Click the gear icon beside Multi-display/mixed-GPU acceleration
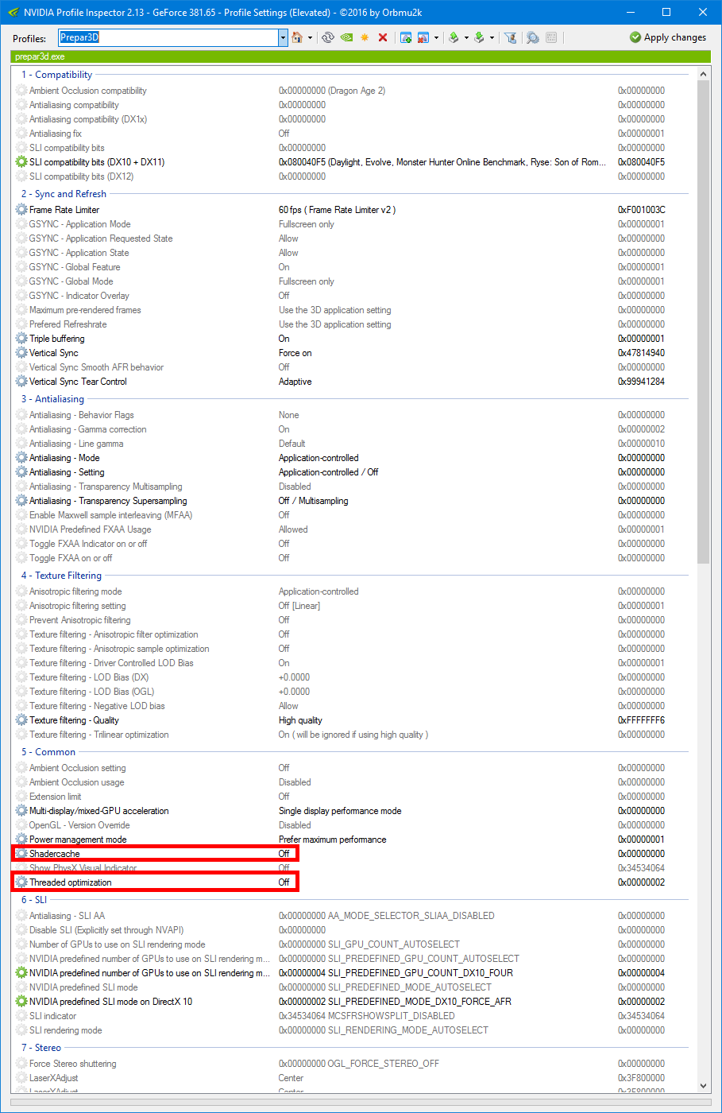This screenshot has height=1113, width=722. 21,811
